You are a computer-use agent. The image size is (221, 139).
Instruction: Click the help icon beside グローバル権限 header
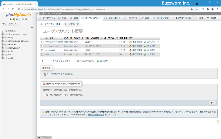[101, 38]
